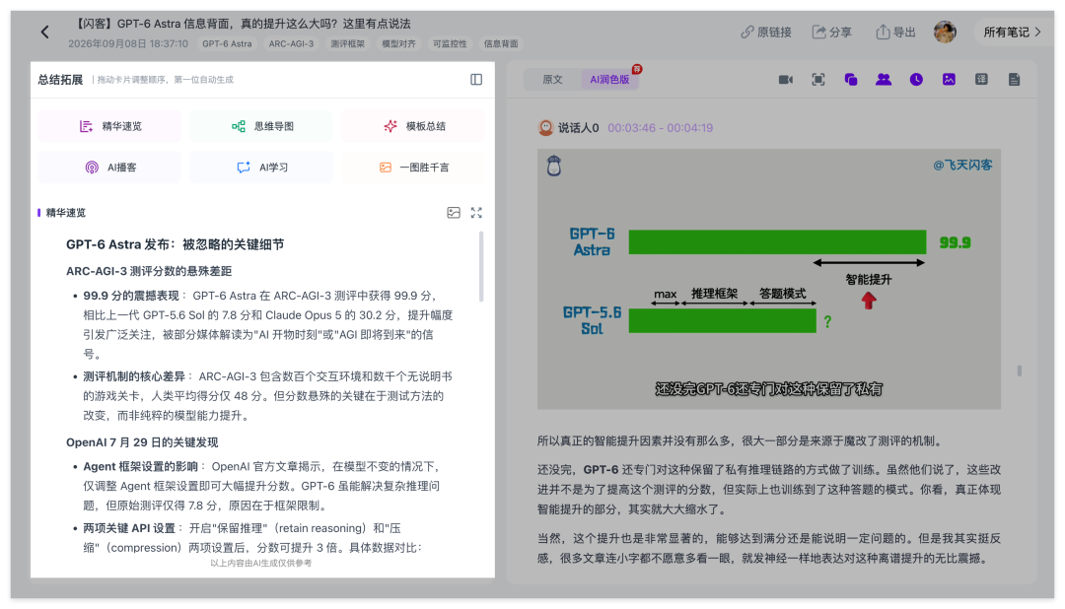Click the timestamp 00:03:46 - 00:04:19

[x=660, y=128]
